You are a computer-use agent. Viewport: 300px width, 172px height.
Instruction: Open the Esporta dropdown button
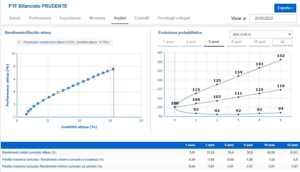[285, 8]
